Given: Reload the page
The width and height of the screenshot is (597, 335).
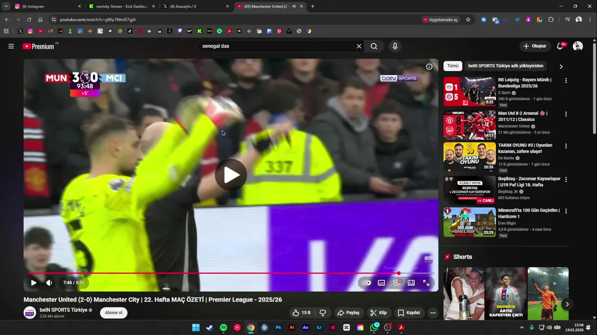Looking at the screenshot, I should (x=29, y=20).
